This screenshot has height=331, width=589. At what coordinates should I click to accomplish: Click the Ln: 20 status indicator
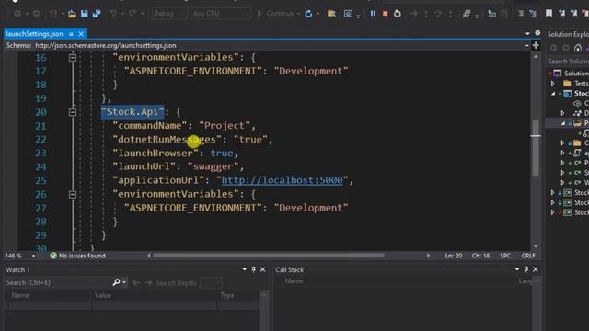click(454, 256)
